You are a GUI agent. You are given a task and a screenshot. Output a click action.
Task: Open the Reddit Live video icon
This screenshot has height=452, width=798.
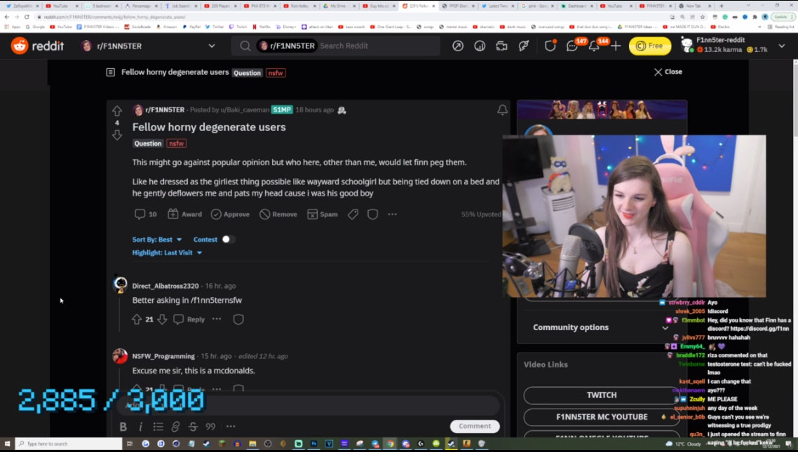click(x=502, y=46)
